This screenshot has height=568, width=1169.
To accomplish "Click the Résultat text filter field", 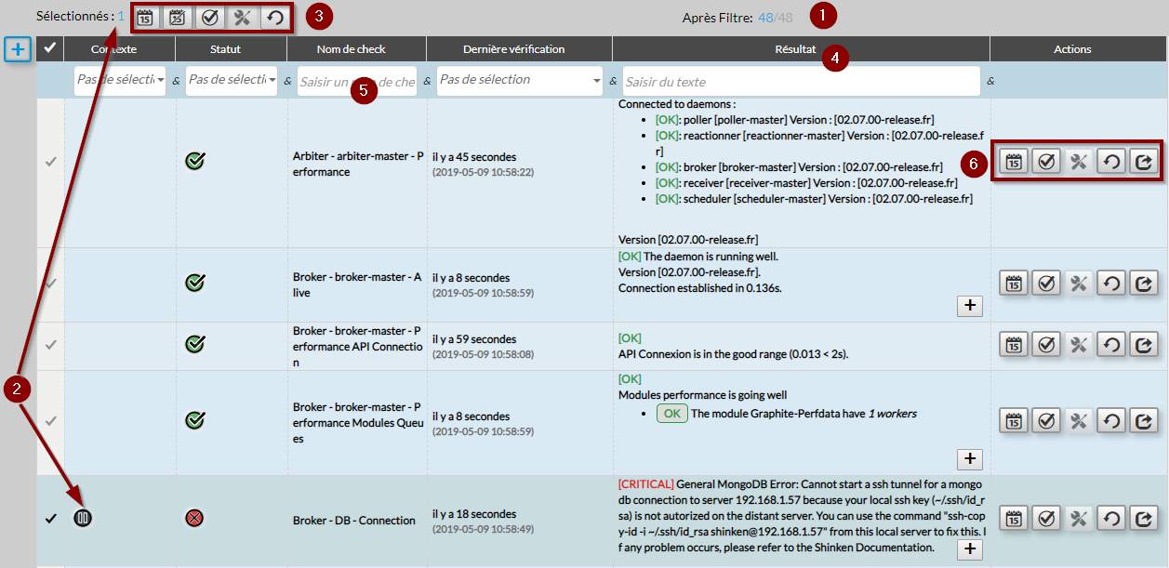I will pyautogui.click(x=801, y=81).
